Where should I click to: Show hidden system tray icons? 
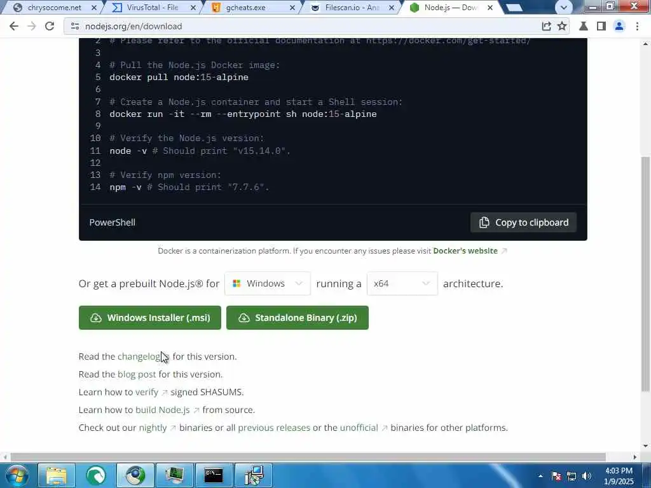(x=540, y=476)
